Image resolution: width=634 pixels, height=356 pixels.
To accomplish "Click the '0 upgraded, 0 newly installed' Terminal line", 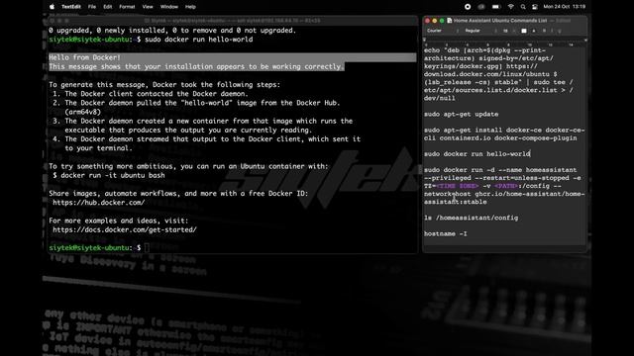I will point(172,31).
